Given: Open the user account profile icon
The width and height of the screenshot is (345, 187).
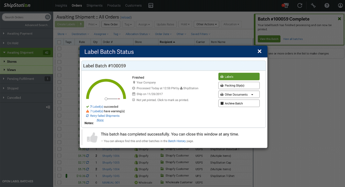Looking at the screenshot, I should (340, 6).
